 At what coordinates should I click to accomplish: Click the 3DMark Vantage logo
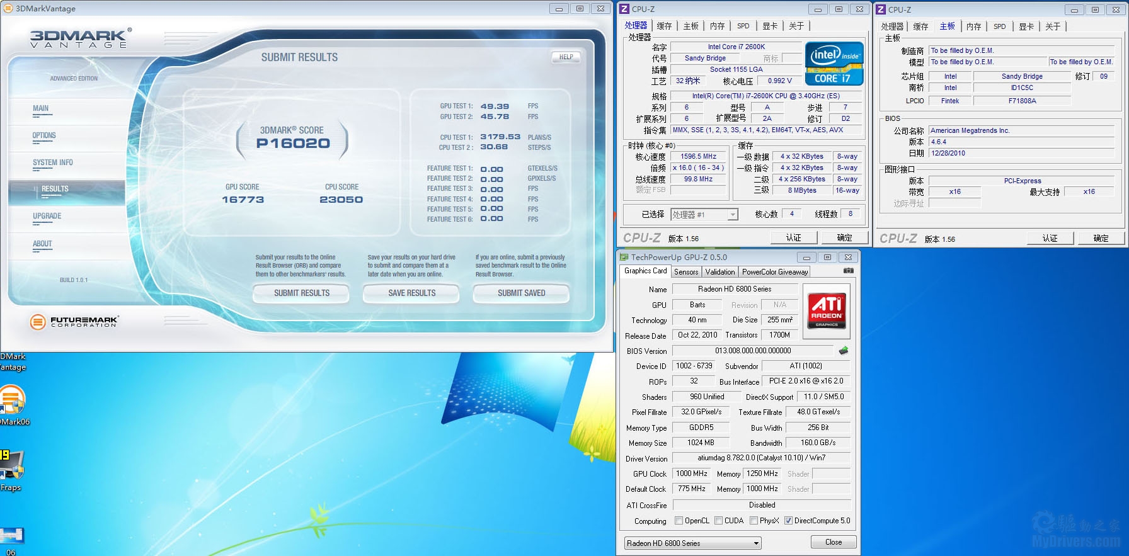click(81, 38)
